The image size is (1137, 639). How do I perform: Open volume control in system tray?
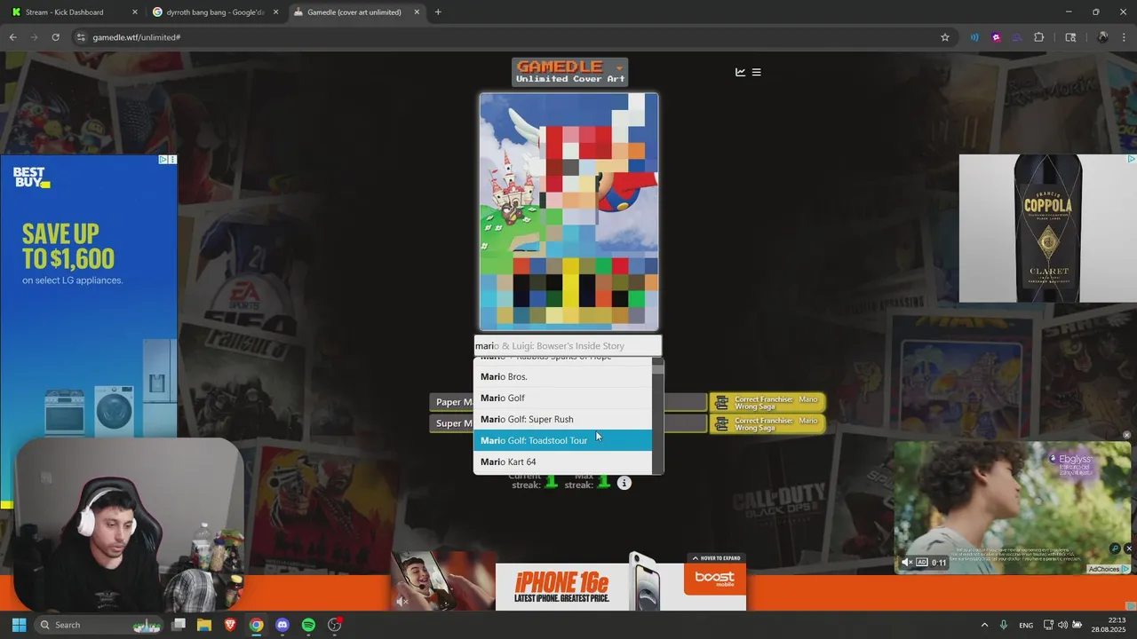click(x=1064, y=625)
